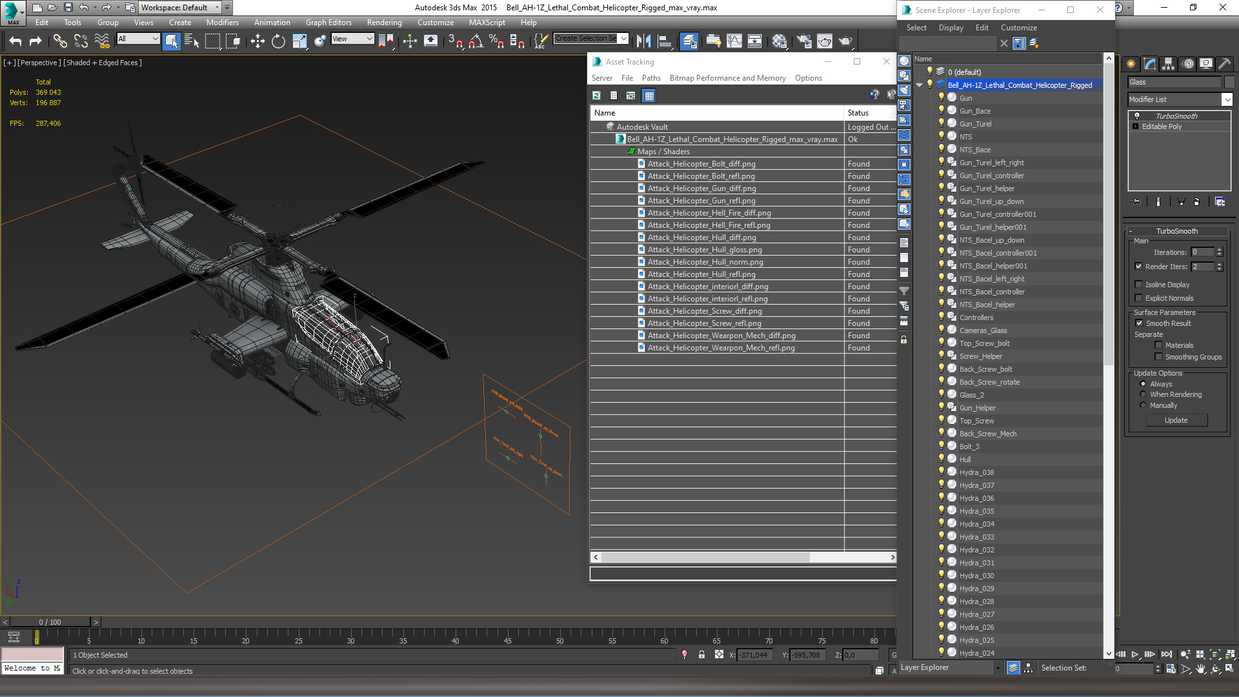1239x697 pixels.
Task: Click Configure Modifier Sets icon
Action: [1220, 202]
